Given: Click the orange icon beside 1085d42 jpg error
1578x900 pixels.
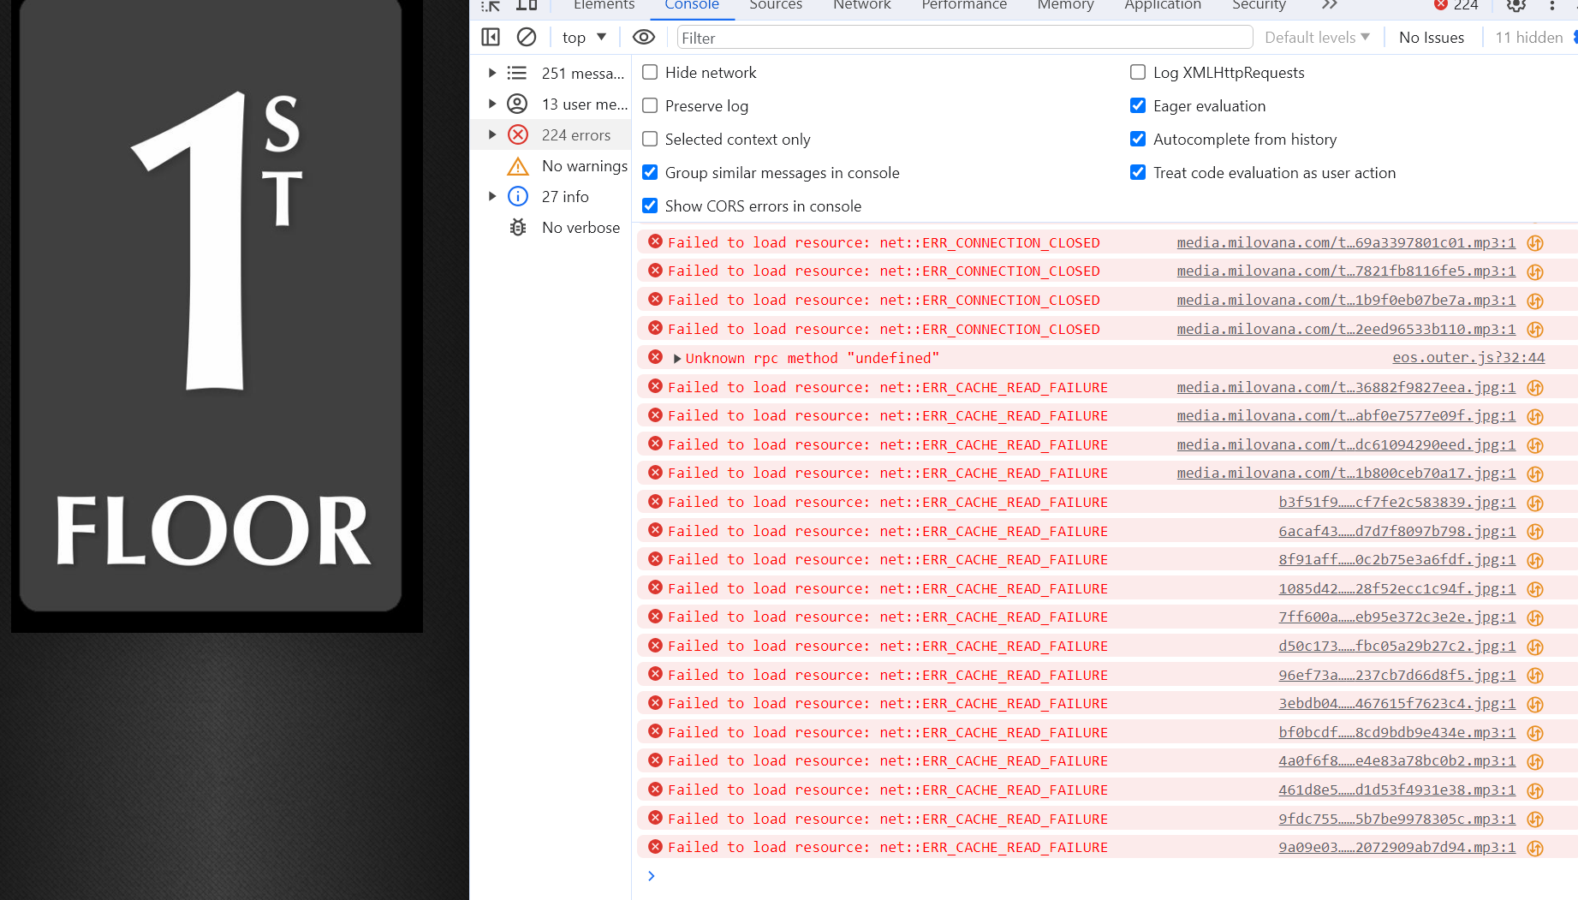Looking at the screenshot, I should coord(1535,589).
